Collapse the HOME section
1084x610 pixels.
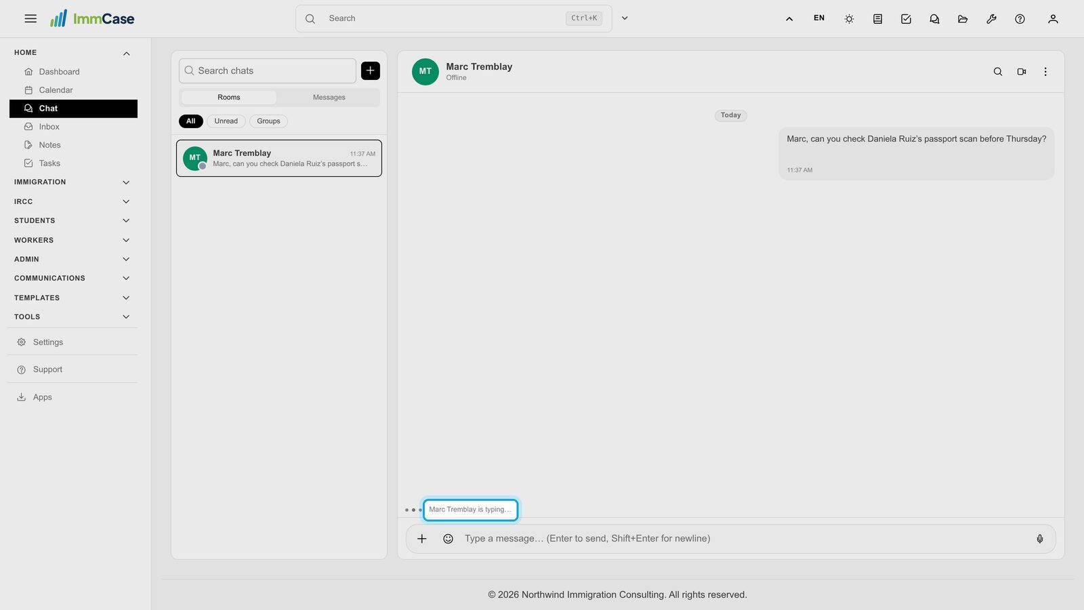(x=73, y=53)
